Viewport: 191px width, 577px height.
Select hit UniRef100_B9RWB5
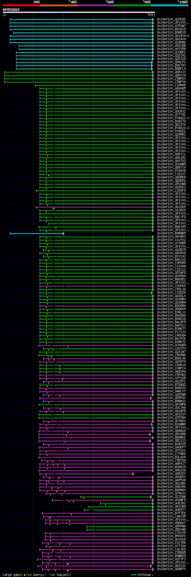click(172, 233)
